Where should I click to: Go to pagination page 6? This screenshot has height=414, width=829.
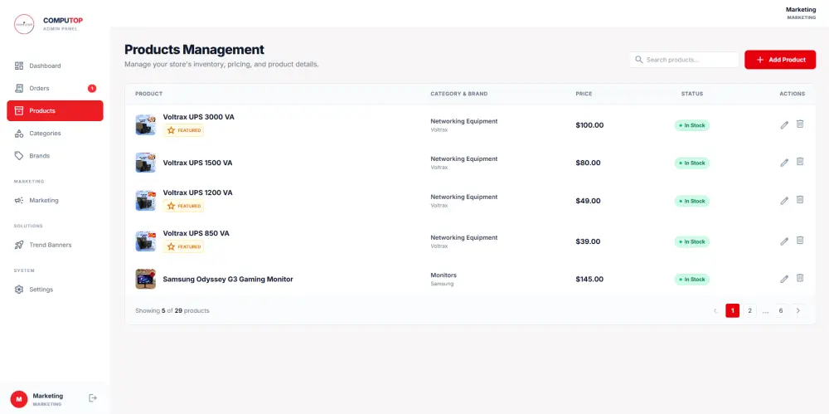coord(780,311)
